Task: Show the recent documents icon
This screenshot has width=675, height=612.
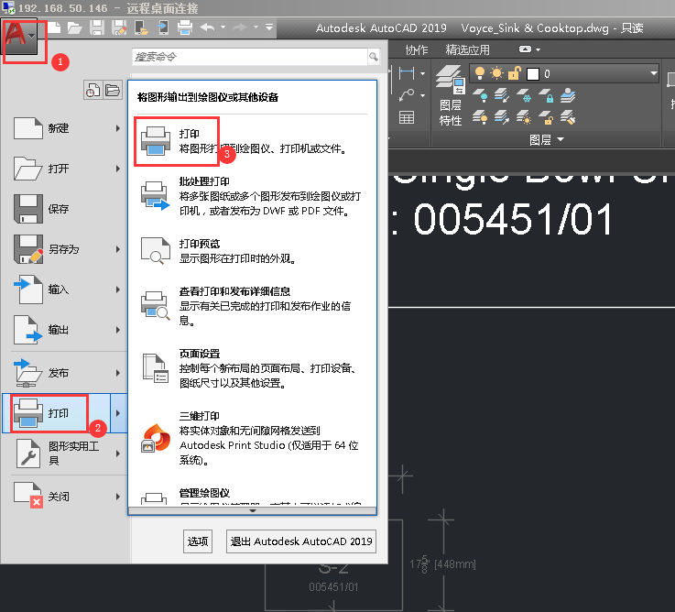Action: (x=93, y=90)
